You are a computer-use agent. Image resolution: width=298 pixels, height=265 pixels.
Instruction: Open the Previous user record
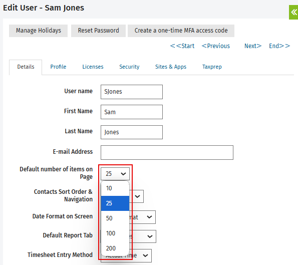(x=216, y=46)
